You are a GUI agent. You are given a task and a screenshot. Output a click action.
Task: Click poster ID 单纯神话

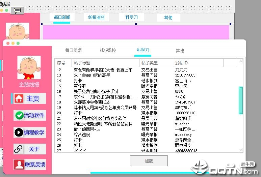click(x=183, y=108)
